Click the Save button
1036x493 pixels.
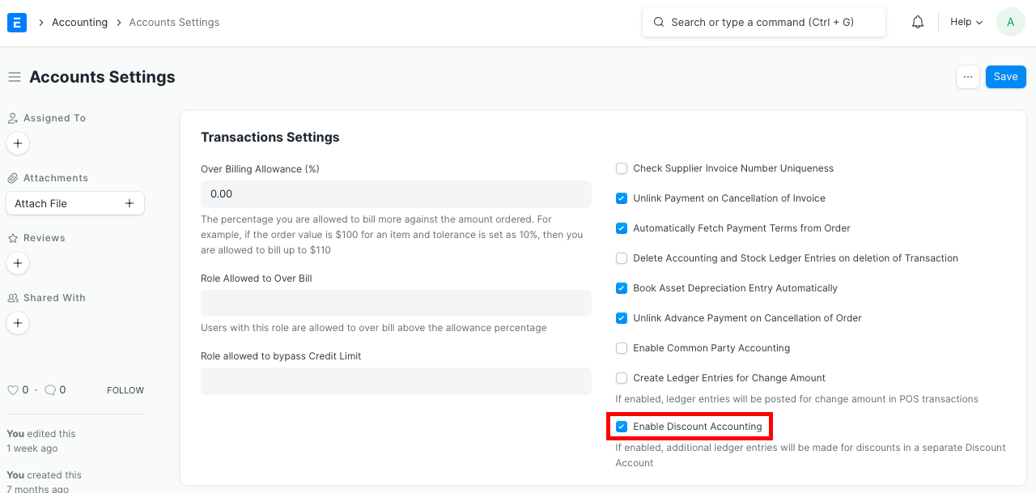coord(1005,76)
